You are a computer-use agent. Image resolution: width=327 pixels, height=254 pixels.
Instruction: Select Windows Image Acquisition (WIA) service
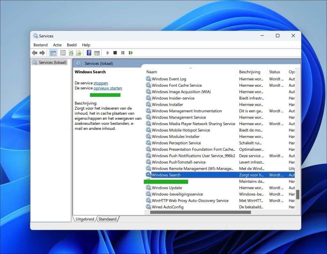[181, 92]
